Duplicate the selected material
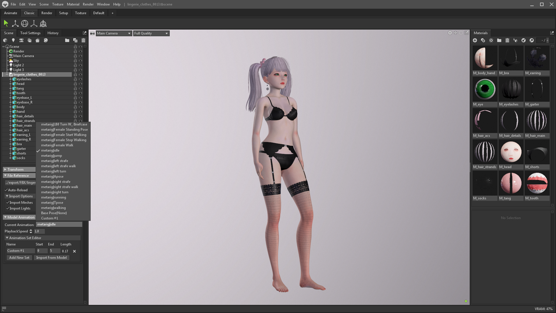 [x=483, y=40]
